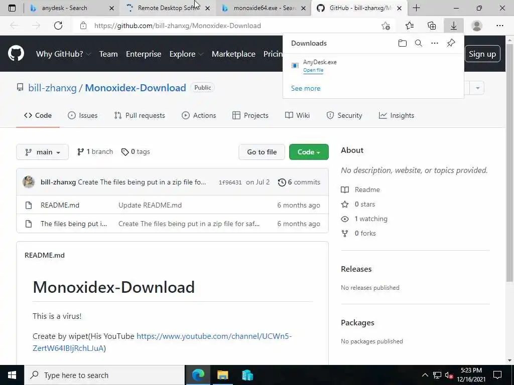
Task: Open downloads folder icon in Downloads panel
Action: 403,43
